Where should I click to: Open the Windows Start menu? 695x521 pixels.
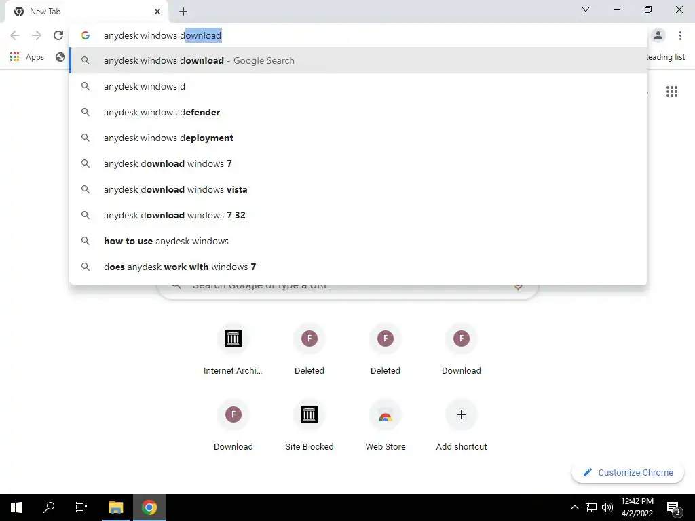(16, 507)
